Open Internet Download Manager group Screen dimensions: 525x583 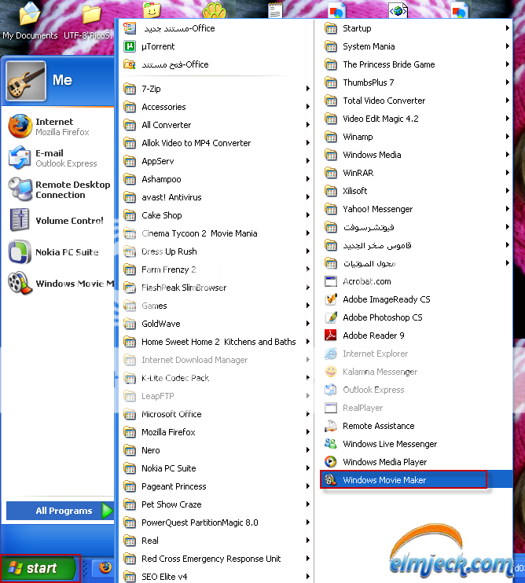point(217,360)
